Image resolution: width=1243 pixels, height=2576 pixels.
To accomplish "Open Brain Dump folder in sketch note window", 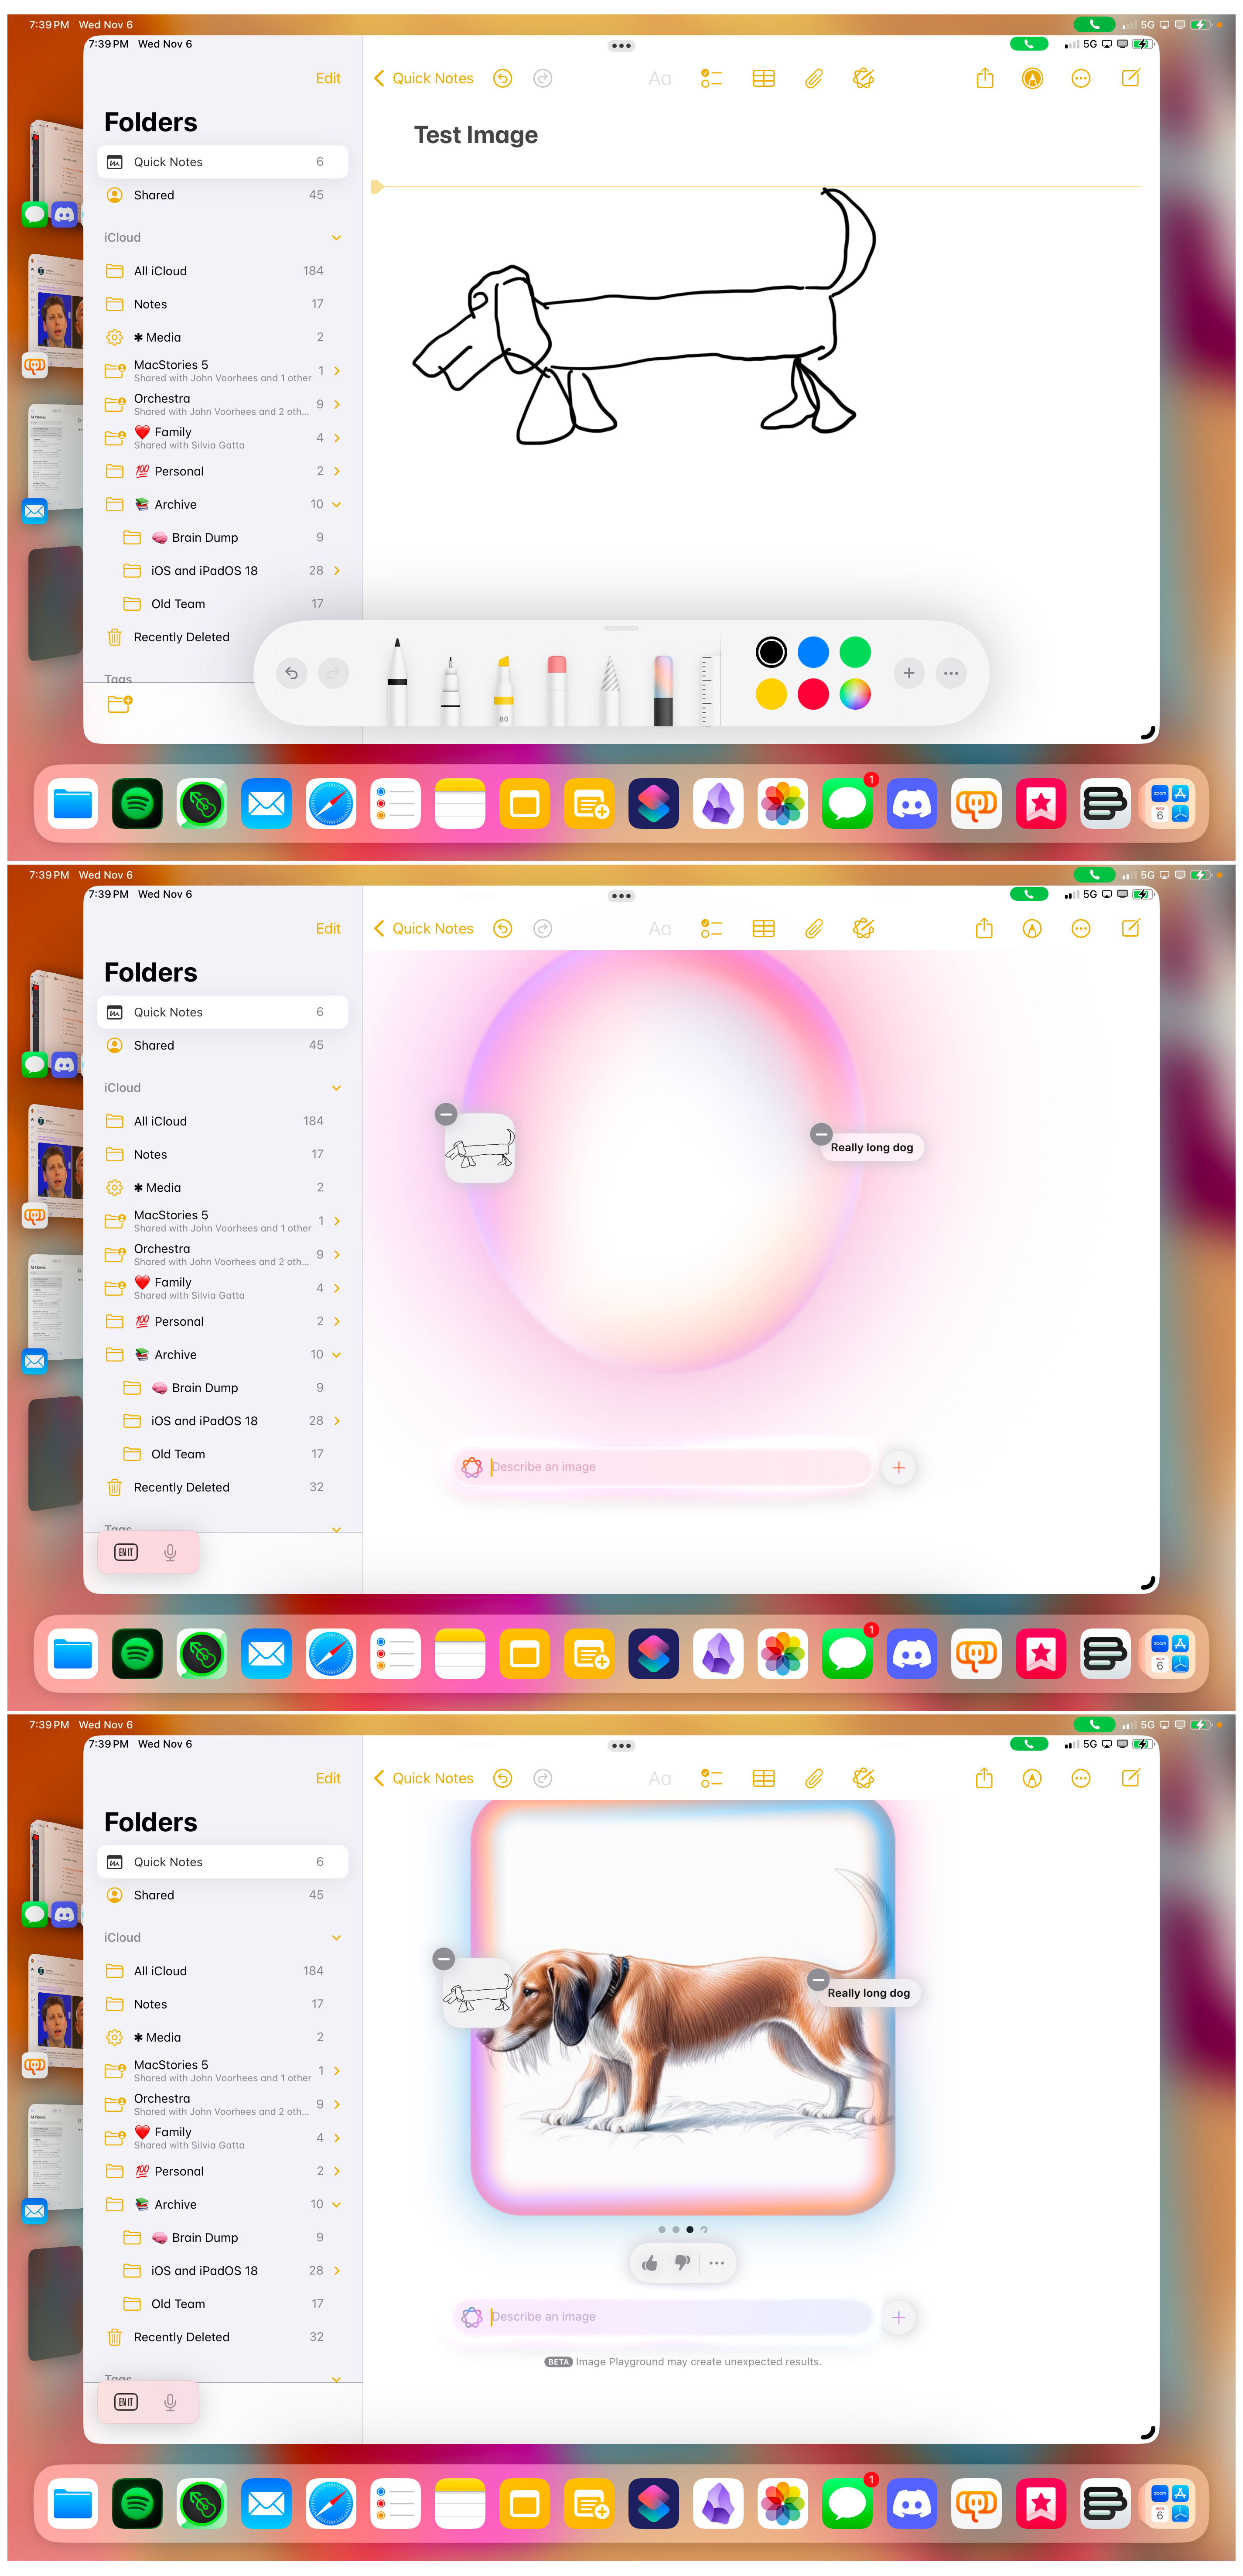I will click(x=204, y=538).
